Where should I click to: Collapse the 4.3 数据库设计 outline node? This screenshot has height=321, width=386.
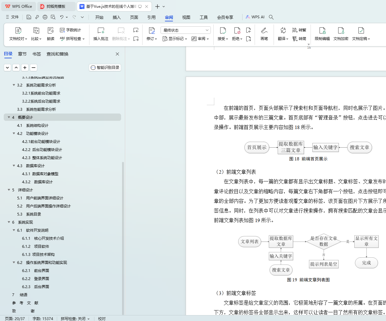tap(14, 166)
